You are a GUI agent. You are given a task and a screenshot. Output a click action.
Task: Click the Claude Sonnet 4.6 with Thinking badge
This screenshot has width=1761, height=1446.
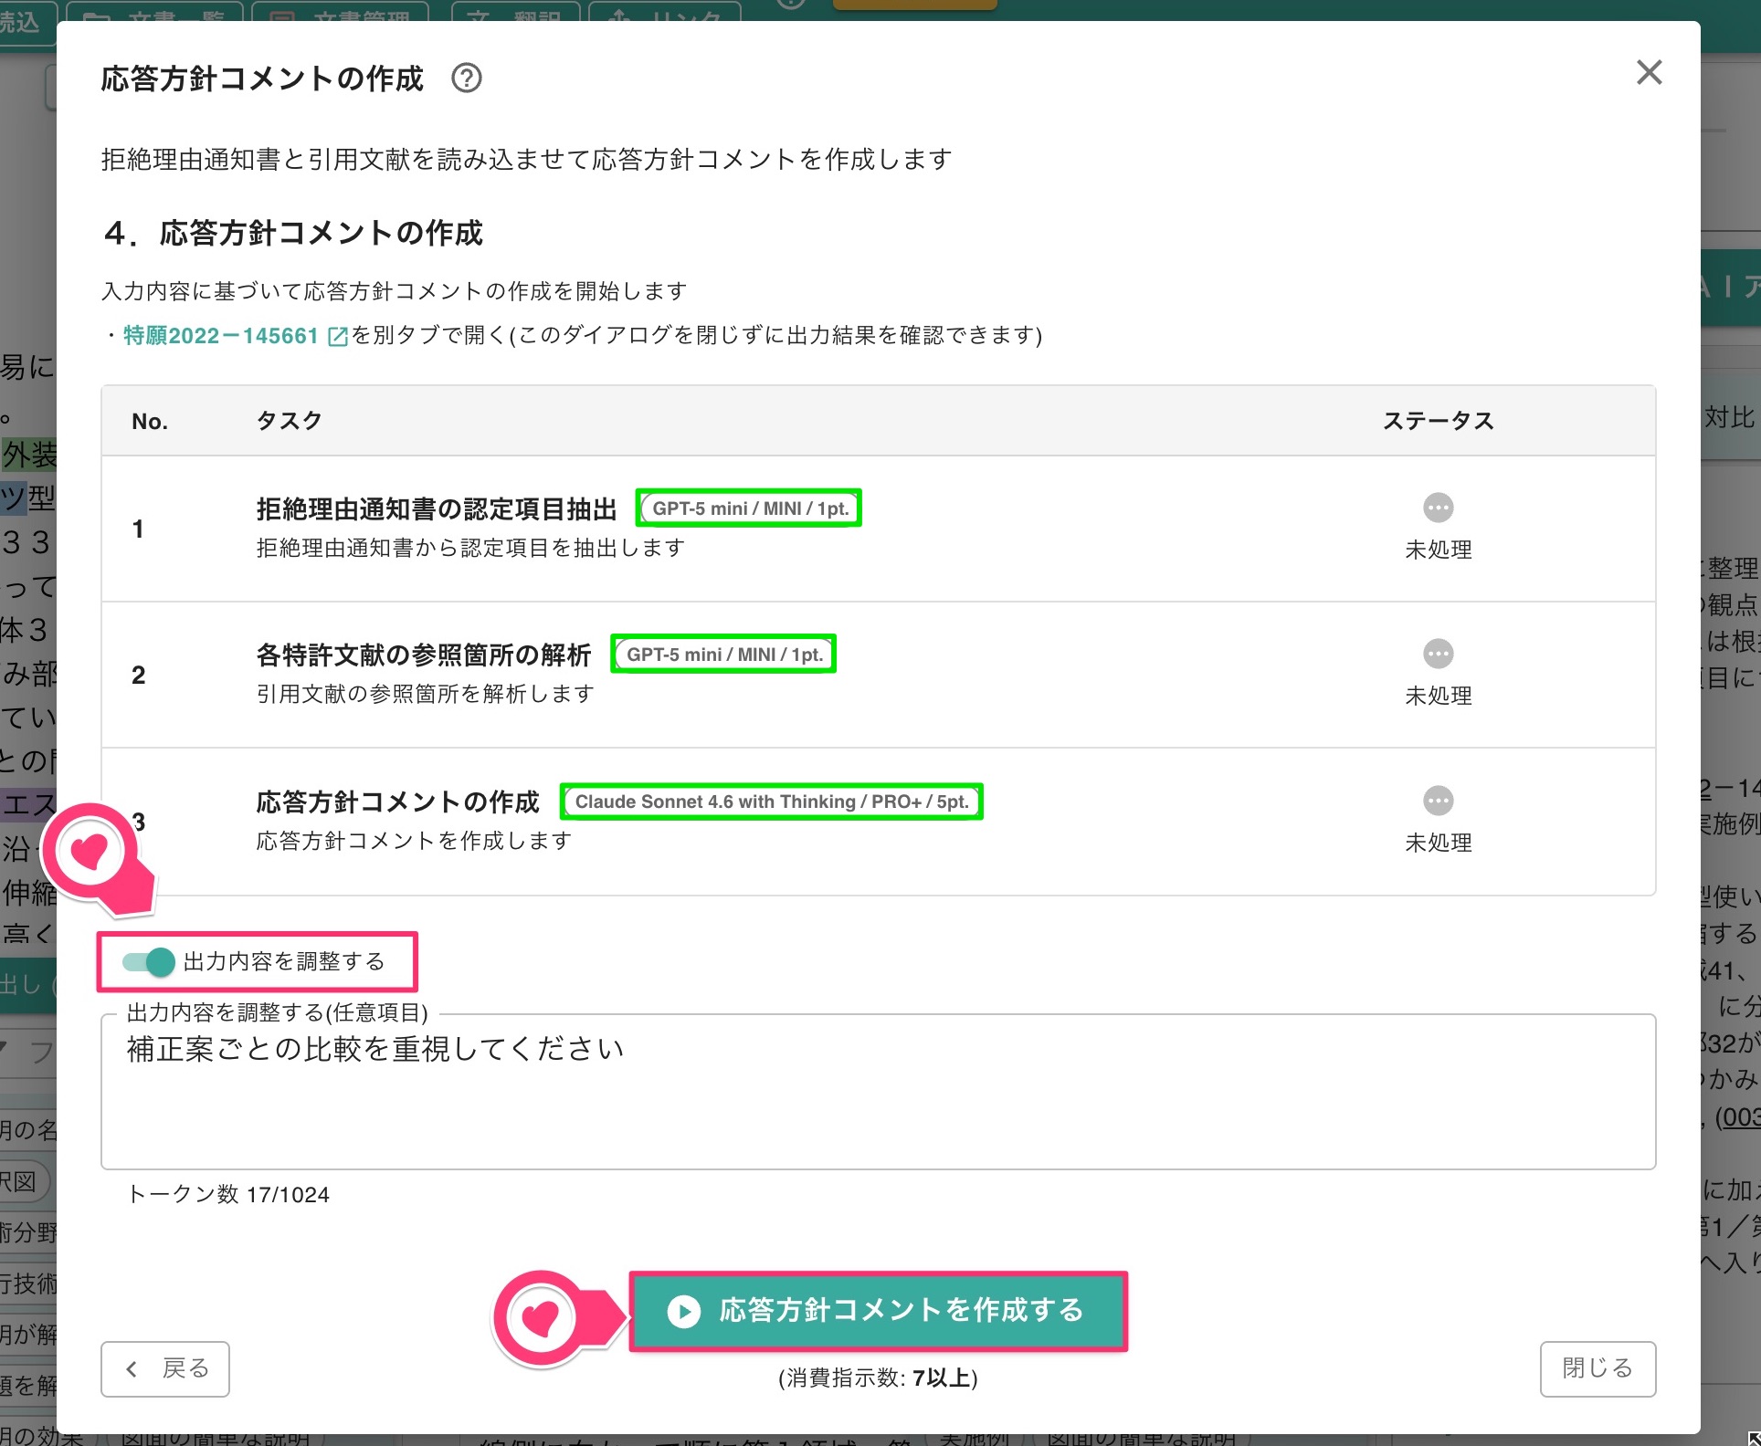(x=772, y=802)
